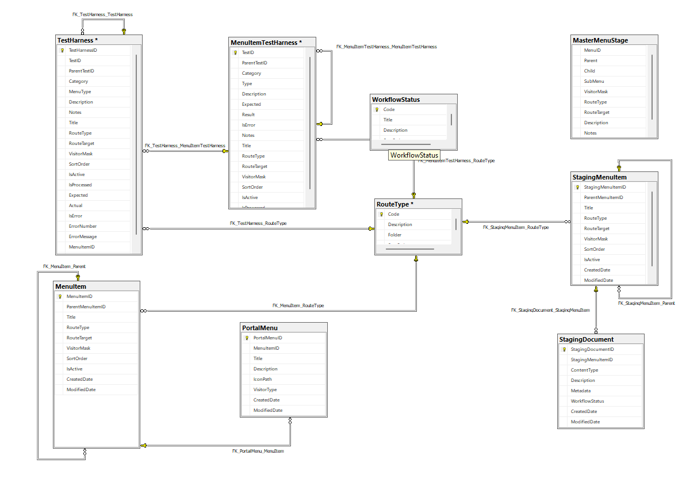
Task: Select the FK_StagingDocument_StagingMenuItem relationship label
Action: [x=550, y=311]
